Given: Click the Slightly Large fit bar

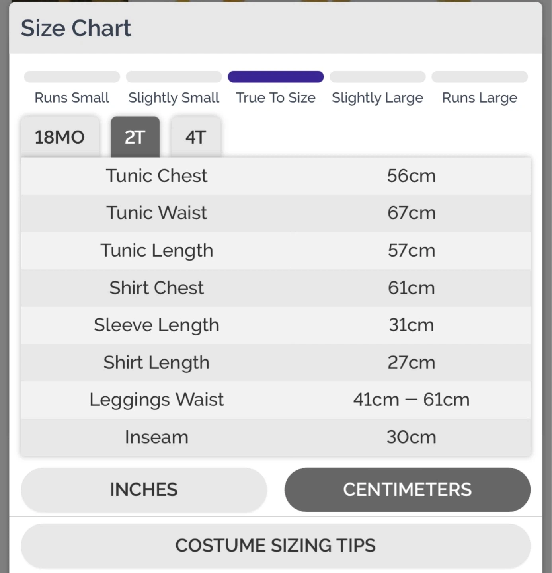Looking at the screenshot, I should point(377,77).
